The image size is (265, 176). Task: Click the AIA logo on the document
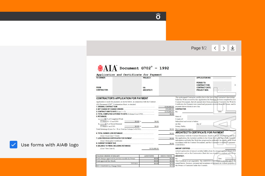click(107, 68)
